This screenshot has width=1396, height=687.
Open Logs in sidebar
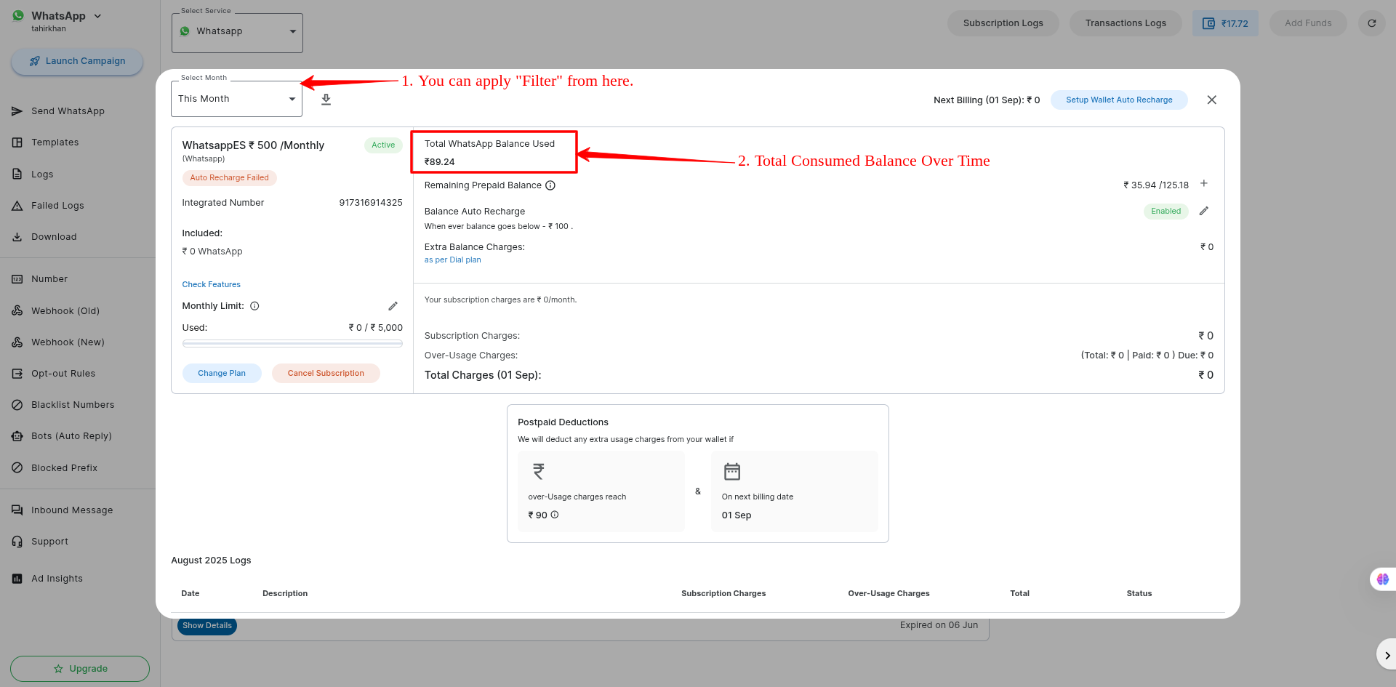(42, 174)
